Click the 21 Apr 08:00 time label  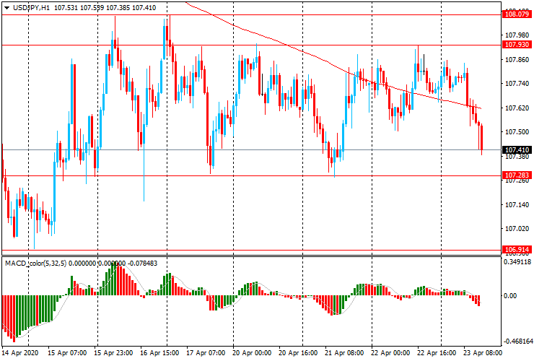[x=344, y=353]
